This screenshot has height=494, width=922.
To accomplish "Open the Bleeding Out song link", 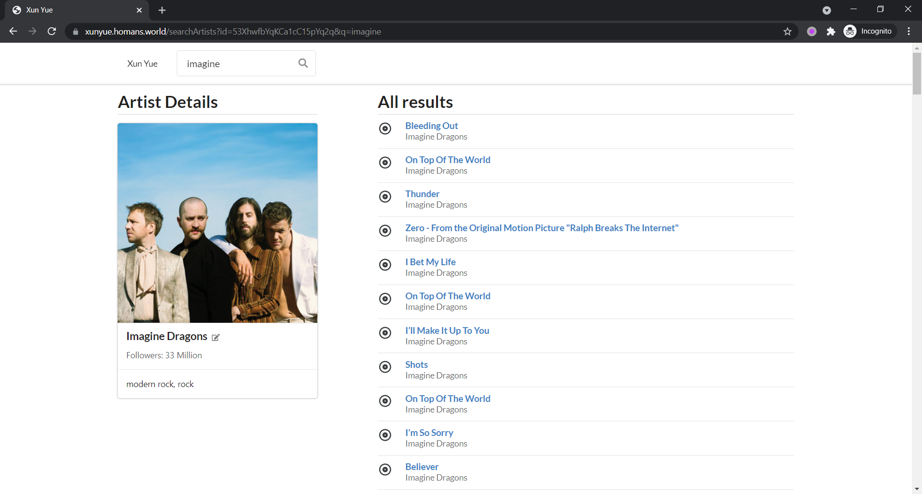I will [431, 126].
